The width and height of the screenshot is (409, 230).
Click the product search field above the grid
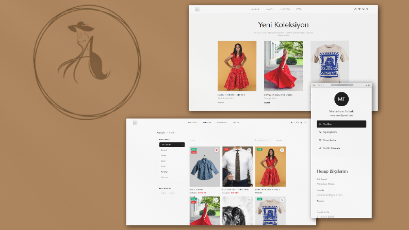click(263, 140)
